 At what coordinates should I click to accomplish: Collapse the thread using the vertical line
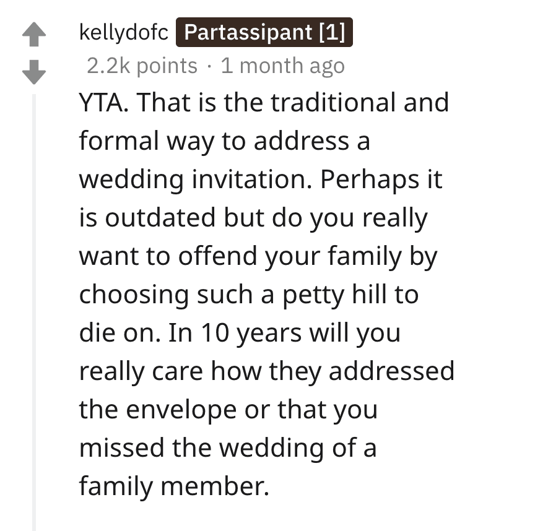click(x=34, y=312)
